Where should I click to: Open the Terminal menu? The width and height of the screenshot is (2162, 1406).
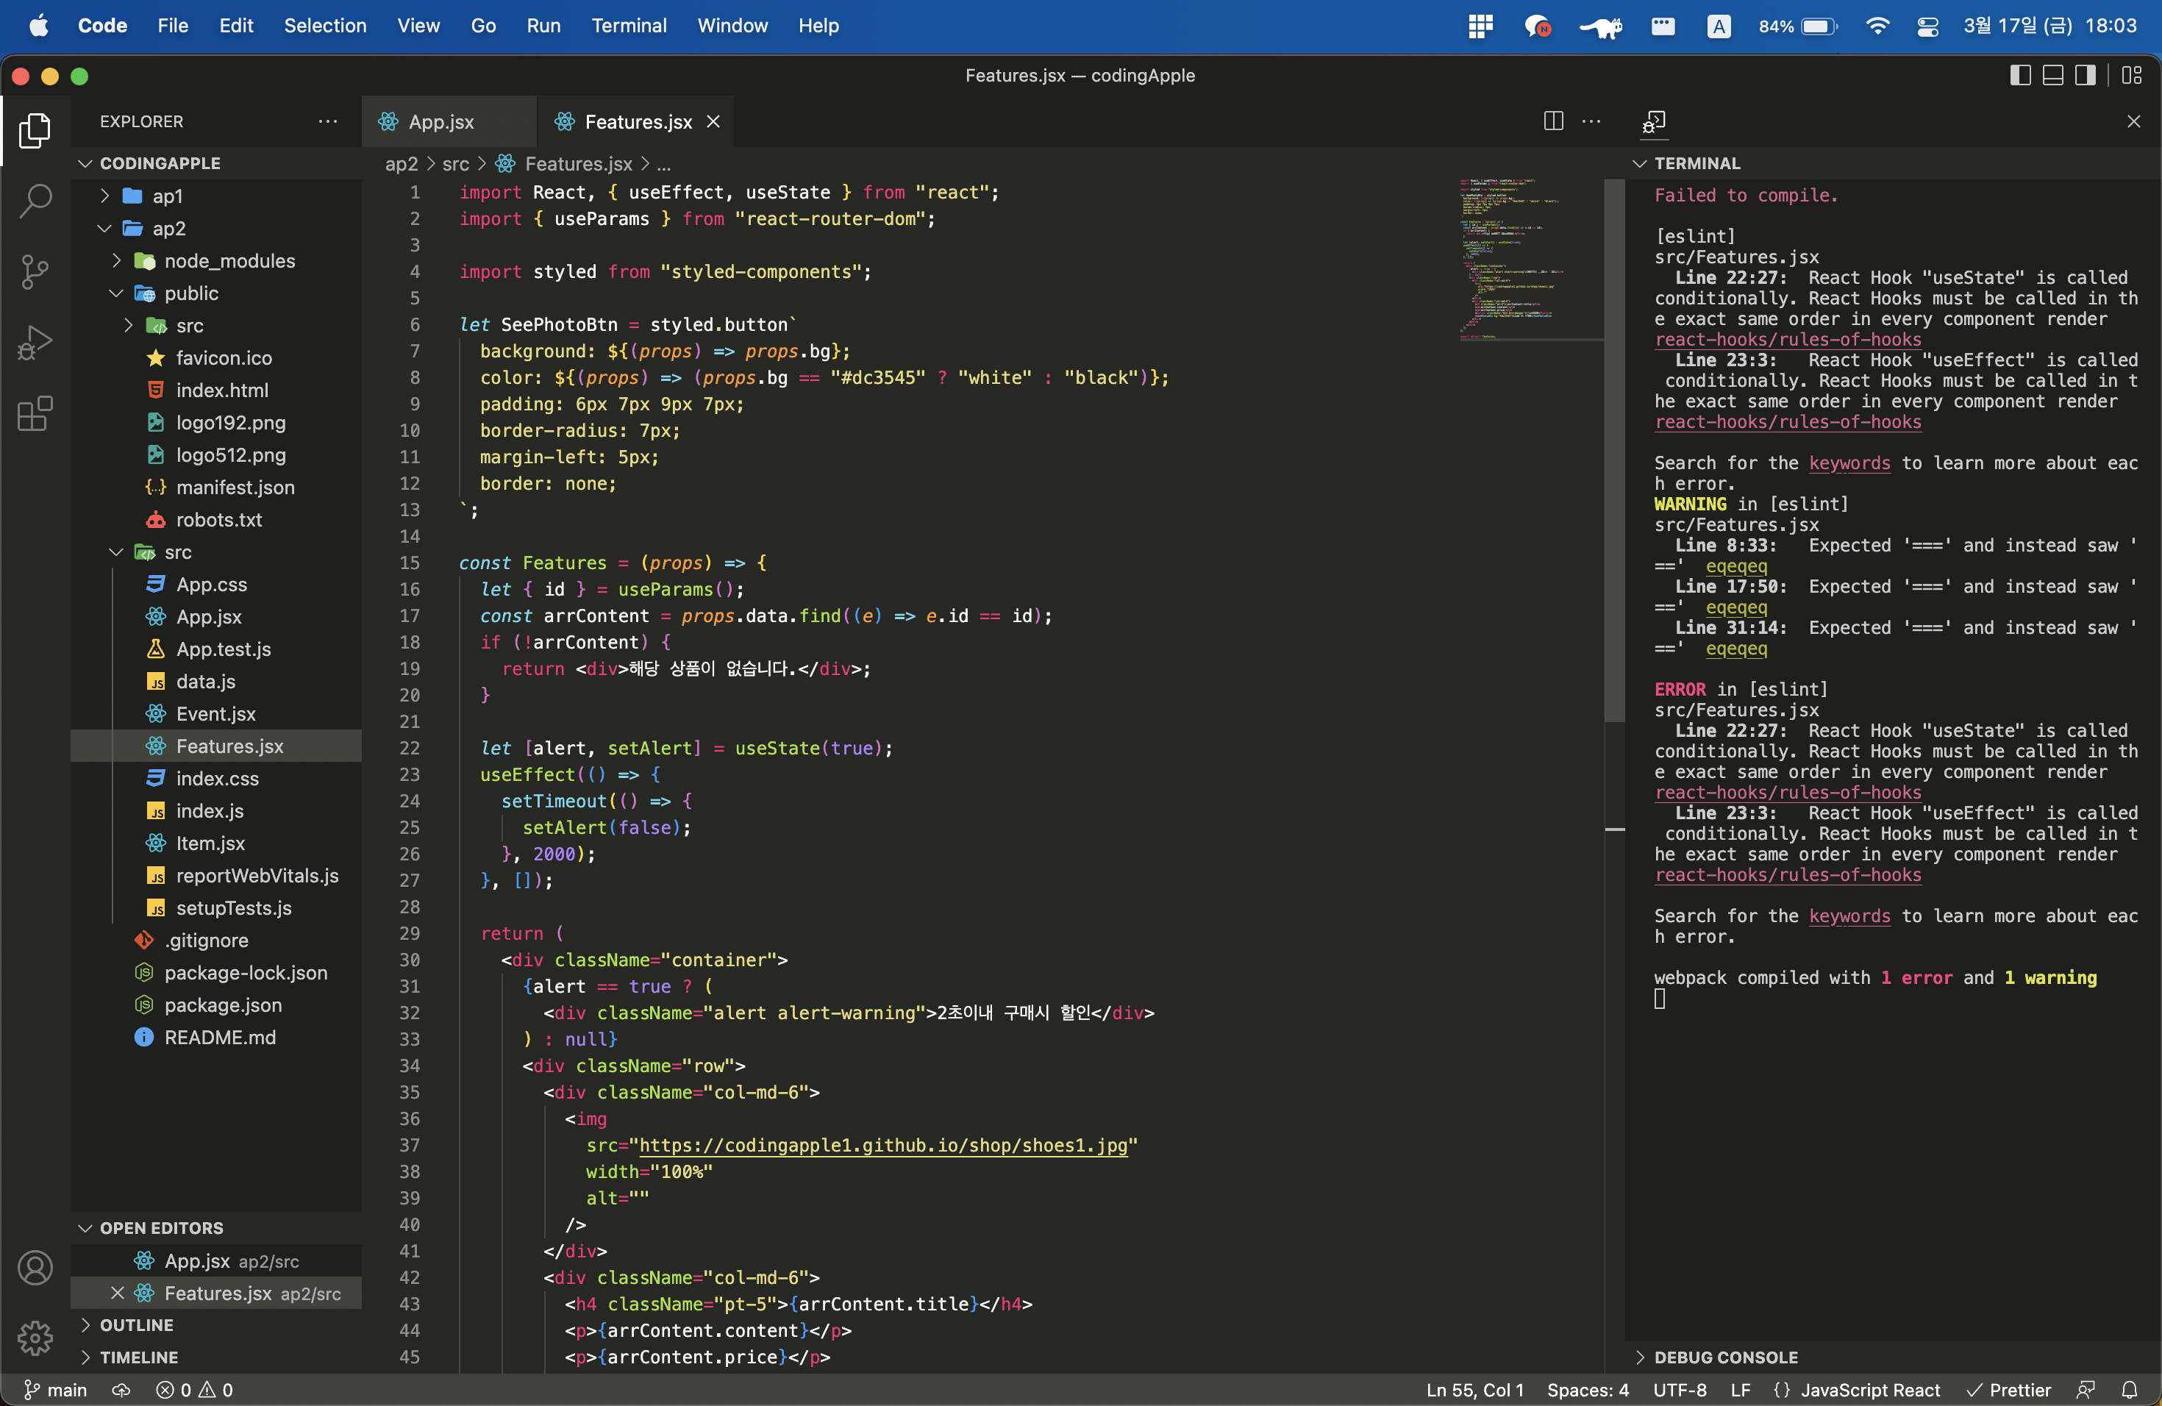click(x=629, y=26)
